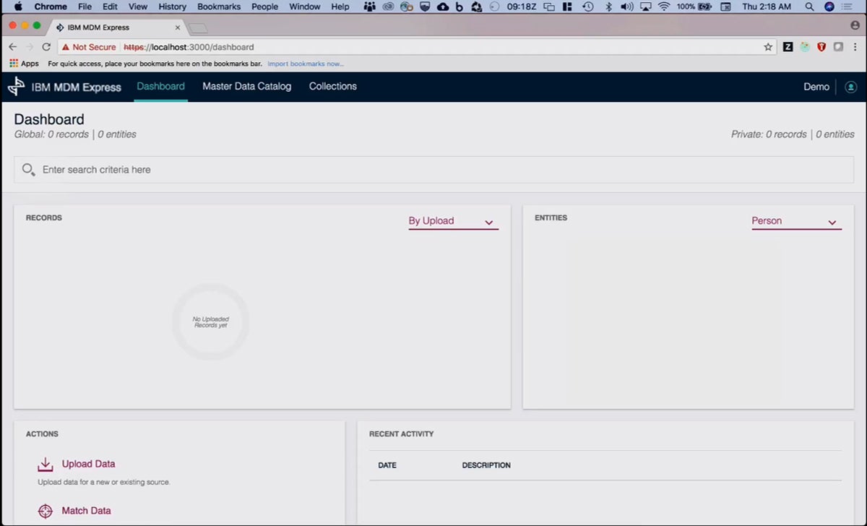Click the magnifier icon in search bar
The image size is (867, 526).
(28, 170)
